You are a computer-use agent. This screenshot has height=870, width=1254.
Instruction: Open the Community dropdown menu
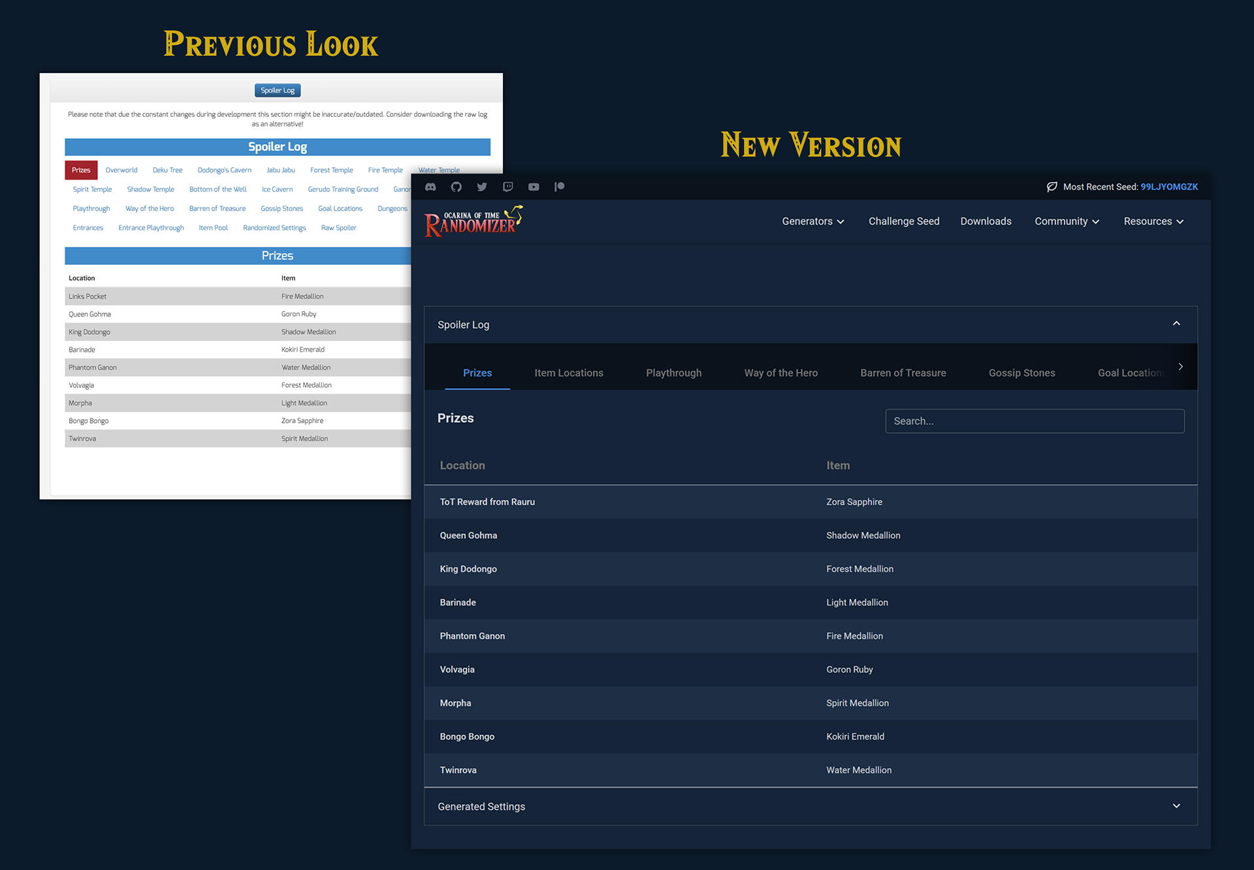[1067, 221]
